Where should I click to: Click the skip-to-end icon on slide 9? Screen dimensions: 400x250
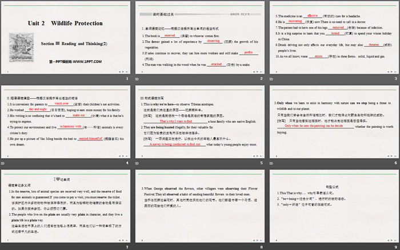395,240
